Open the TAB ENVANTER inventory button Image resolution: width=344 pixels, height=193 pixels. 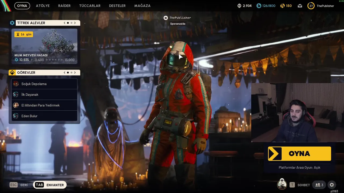click(50, 185)
